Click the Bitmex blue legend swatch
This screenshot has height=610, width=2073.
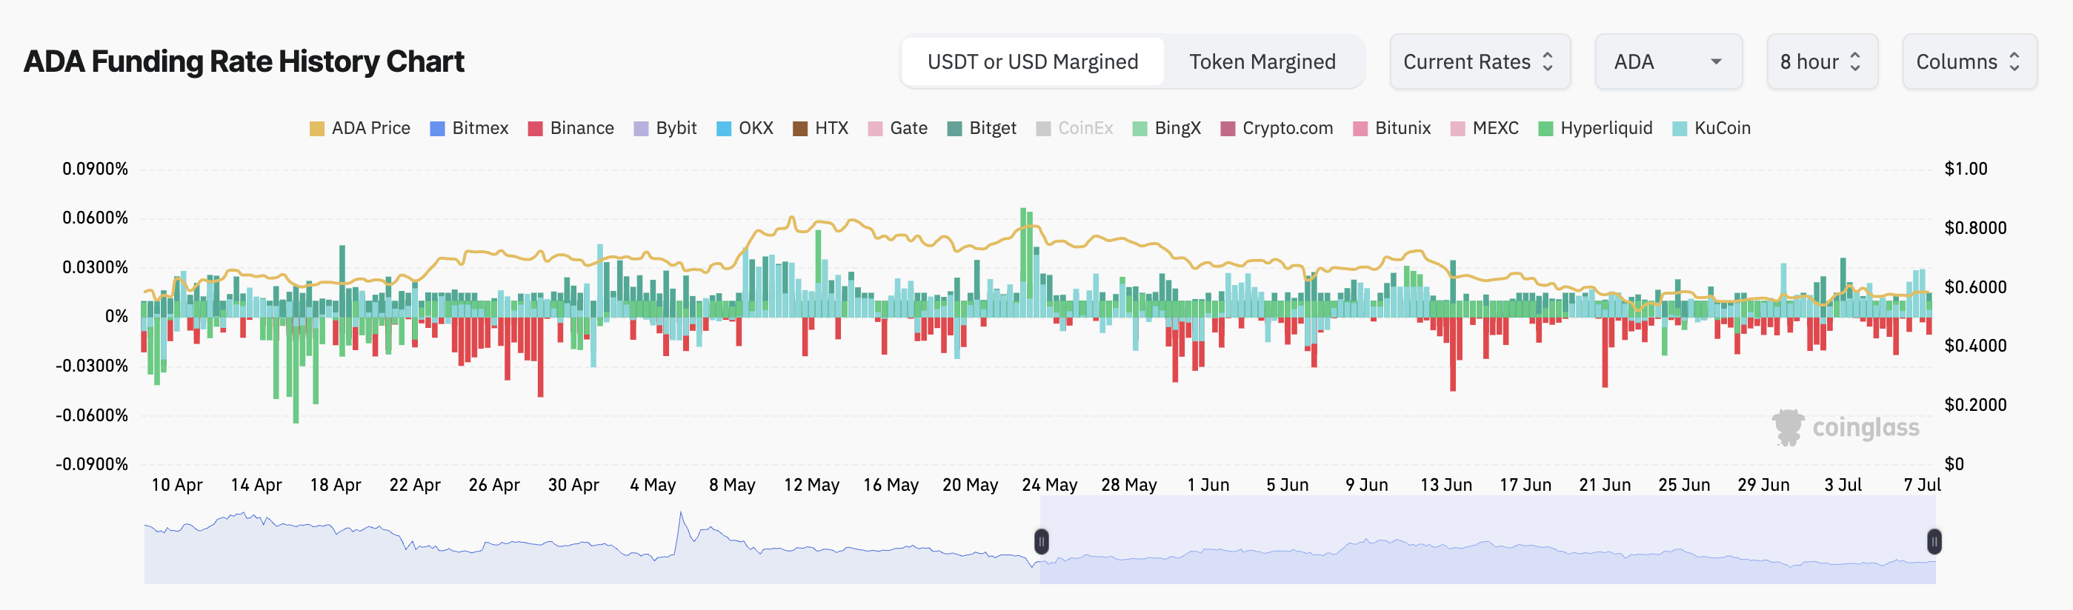(437, 129)
